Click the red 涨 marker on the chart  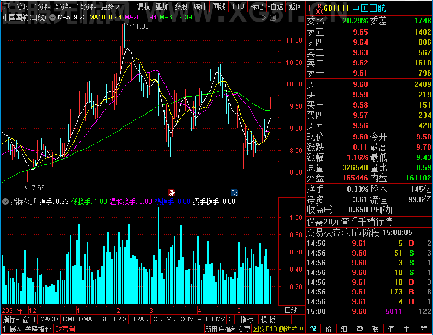pos(172,192)
